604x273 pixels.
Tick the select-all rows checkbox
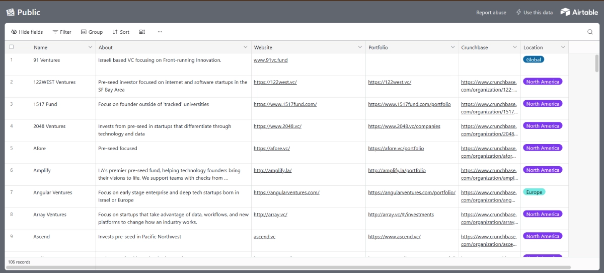tap(12, 47)
